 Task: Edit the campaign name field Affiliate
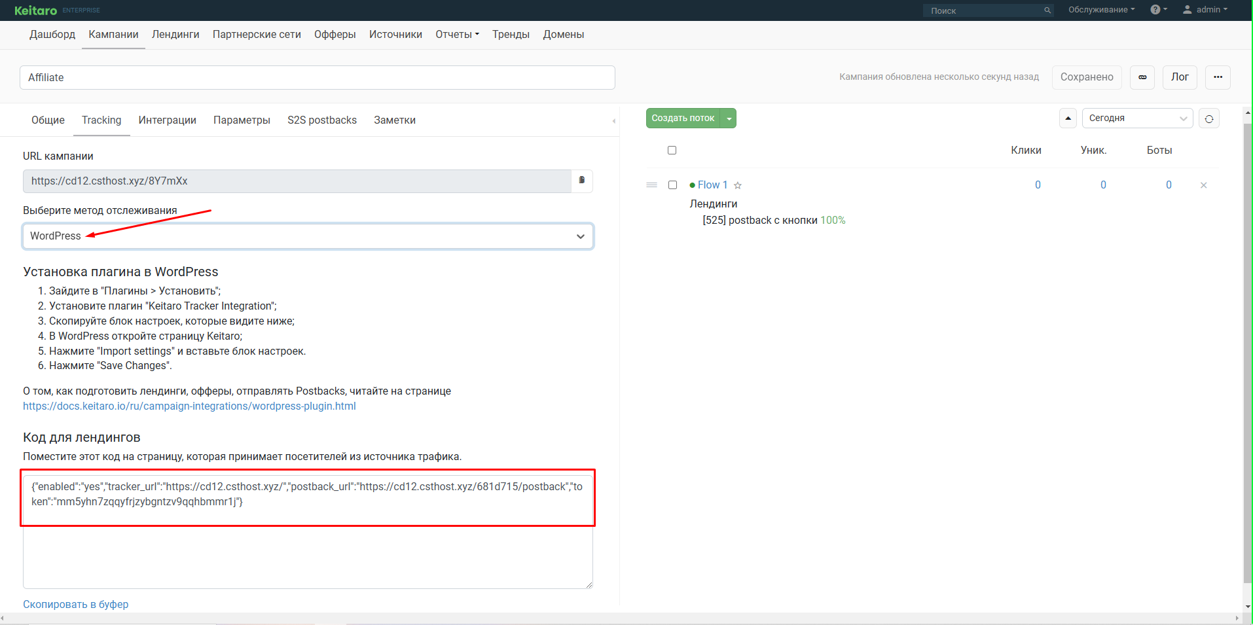pos(318,77)
